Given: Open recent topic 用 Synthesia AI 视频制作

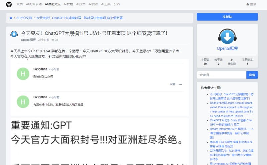Looking at the screenshot, I should 230,163.
